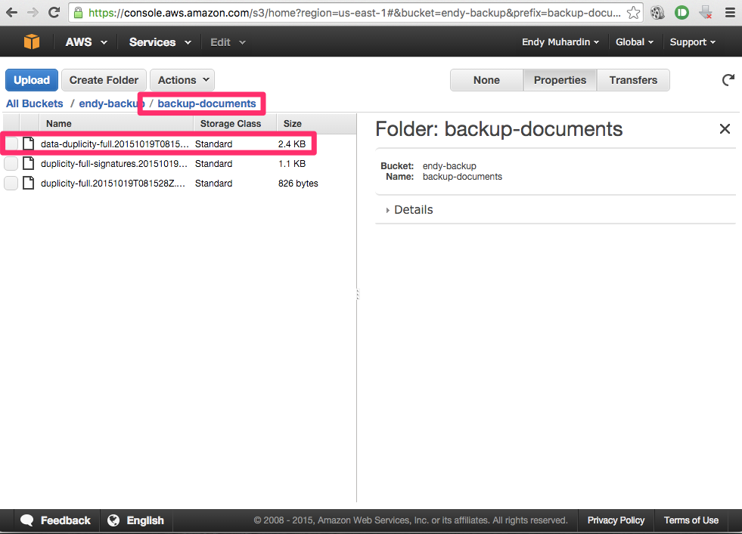This screenshot has width=742, height=534.
Task: Click the Bucket value endy-backup
Action: (449, 166)
